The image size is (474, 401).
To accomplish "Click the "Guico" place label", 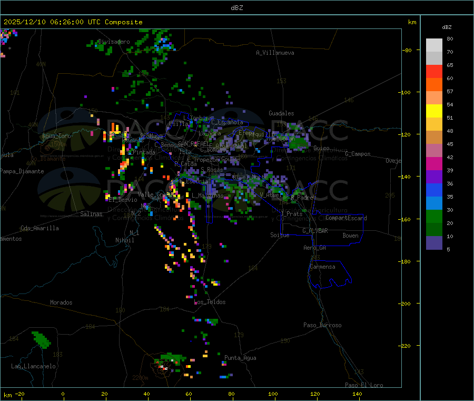I will (x=321, y=148).
